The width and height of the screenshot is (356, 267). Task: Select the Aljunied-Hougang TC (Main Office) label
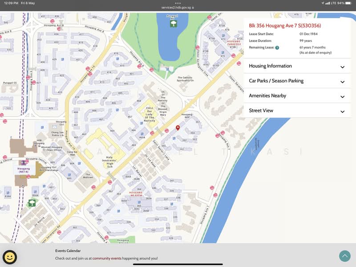52,148
